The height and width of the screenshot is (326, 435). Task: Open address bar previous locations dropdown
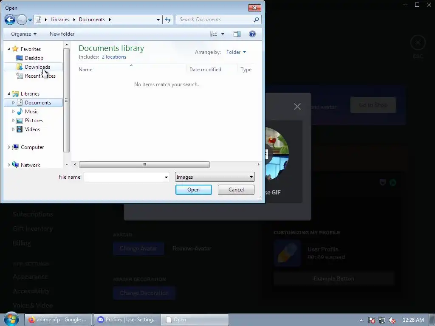(x=158, y=20)
